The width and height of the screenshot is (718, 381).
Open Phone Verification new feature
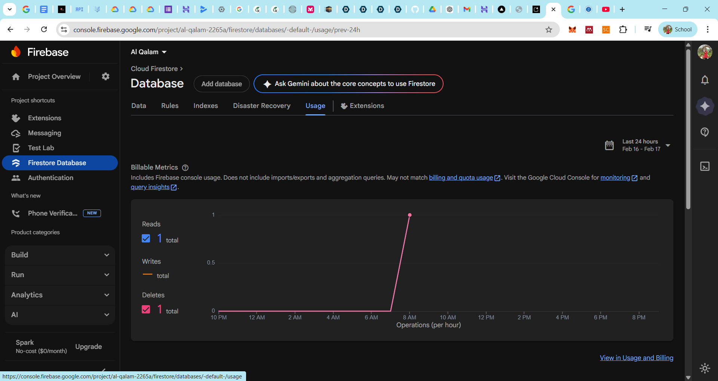(60, 213)
